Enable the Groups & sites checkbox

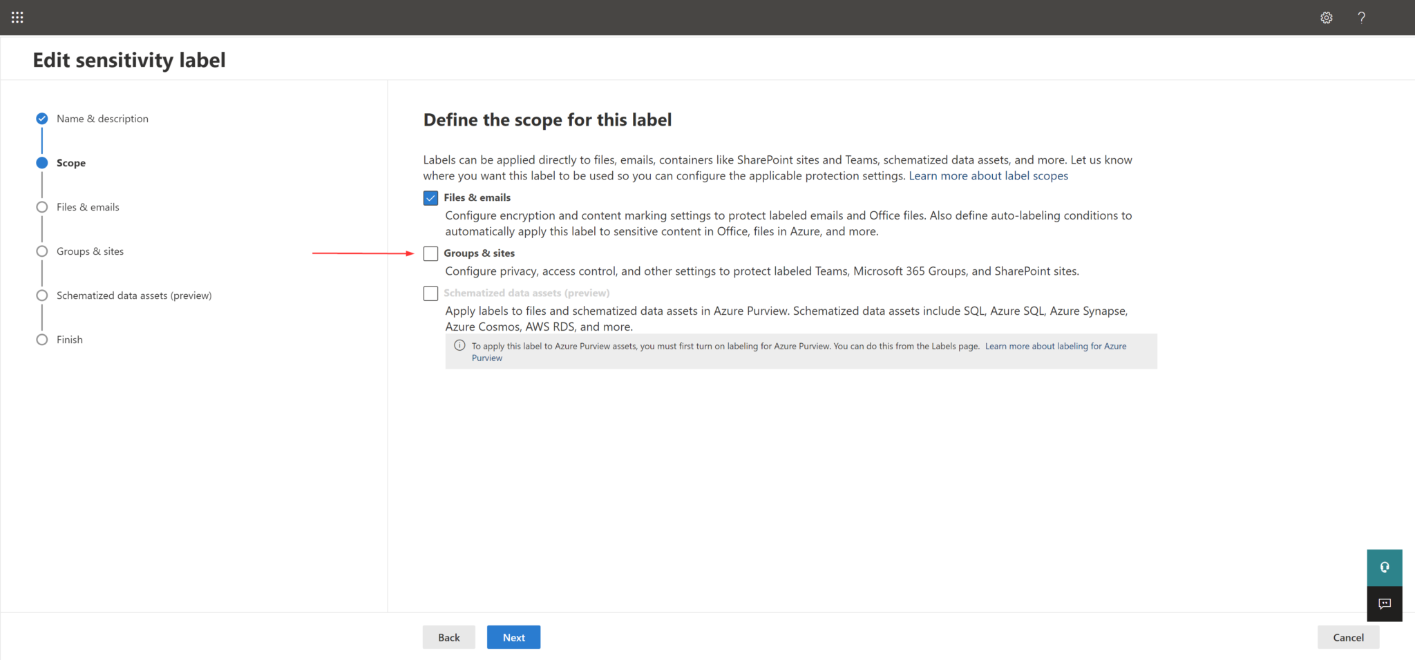pyautogui.click(x=430, y=253)
